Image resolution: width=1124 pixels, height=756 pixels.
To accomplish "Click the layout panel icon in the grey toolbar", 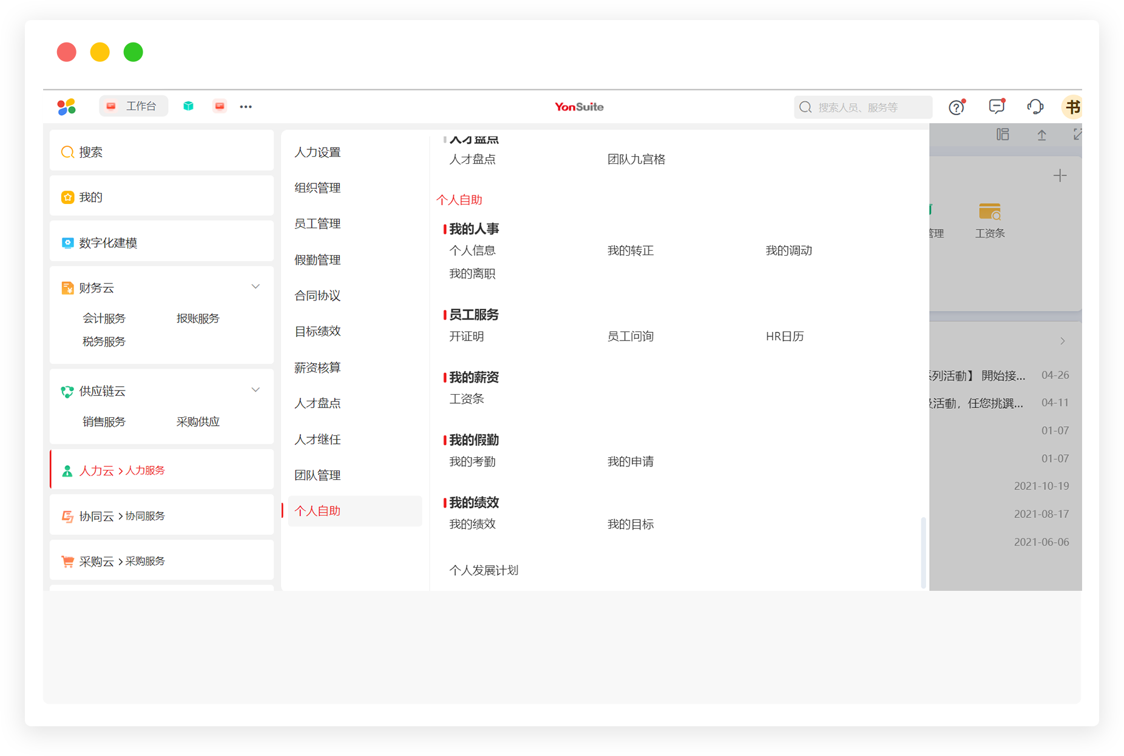I will pyautogui.click(x=1003, y=135).
